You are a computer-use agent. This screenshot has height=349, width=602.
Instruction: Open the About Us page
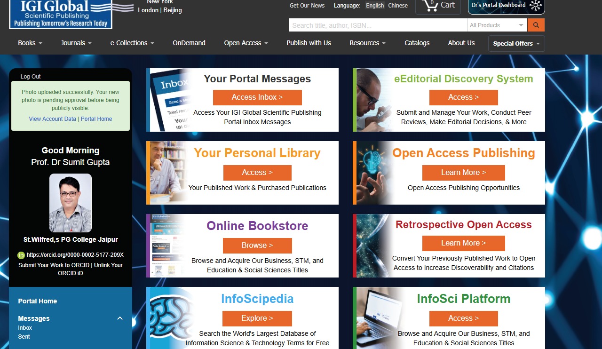[461, 43]
